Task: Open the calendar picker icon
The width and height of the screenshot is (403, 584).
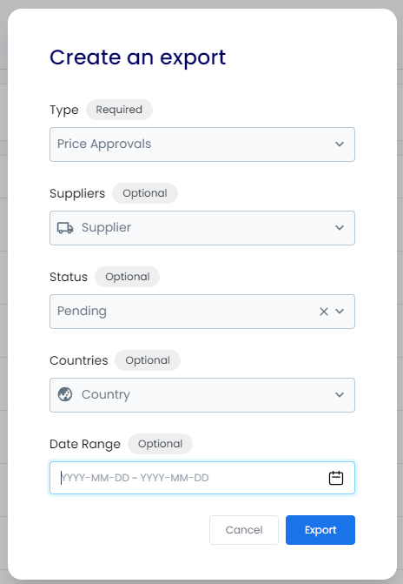Action: click(336, 478)
